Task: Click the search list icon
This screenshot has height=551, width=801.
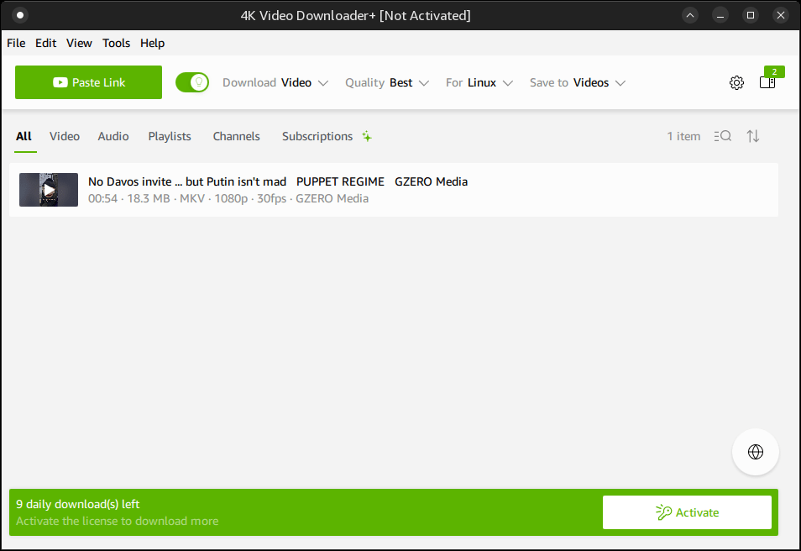Action: point(722,136)
